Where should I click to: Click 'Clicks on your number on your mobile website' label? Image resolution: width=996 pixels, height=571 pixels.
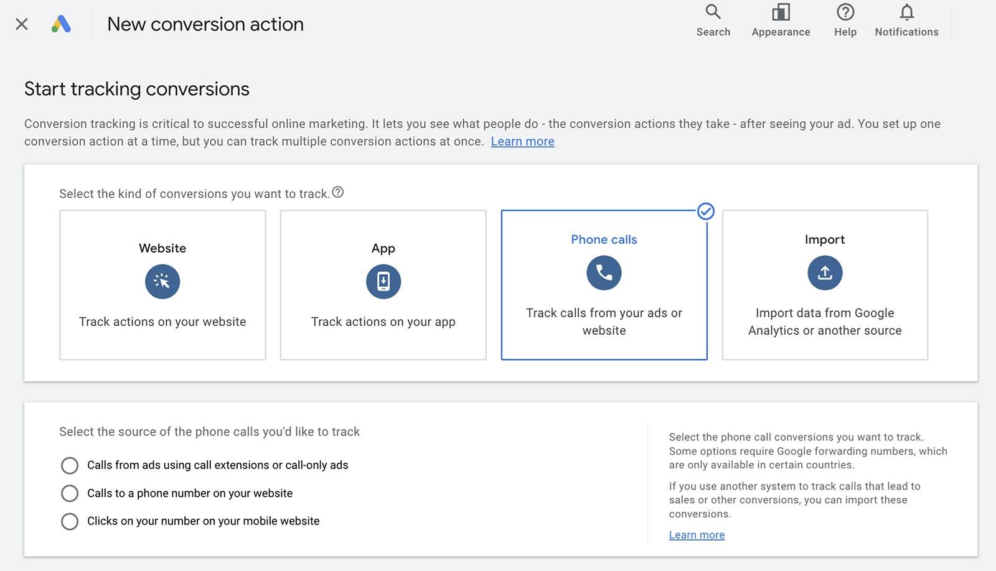(x=203, y=521)
